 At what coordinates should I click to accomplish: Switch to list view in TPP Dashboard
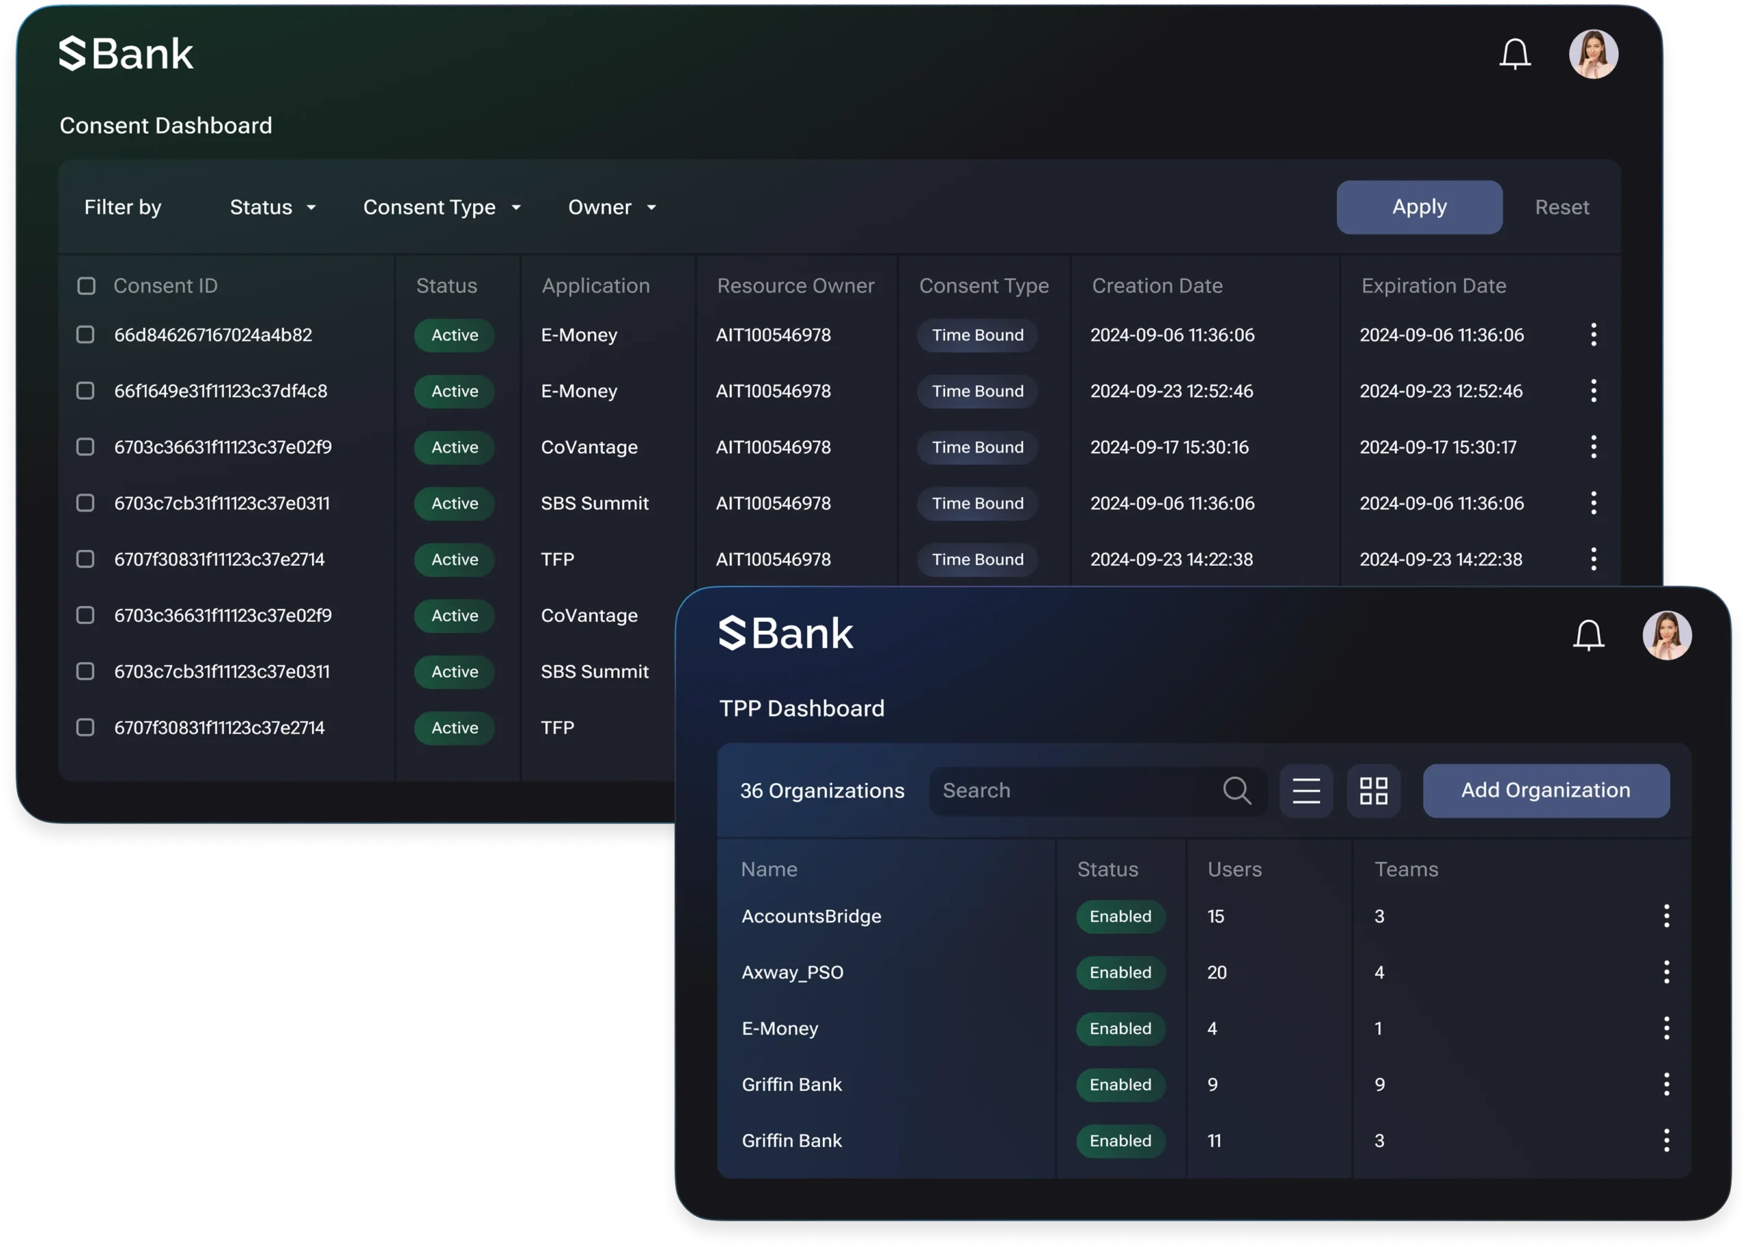coord(1306,791)
